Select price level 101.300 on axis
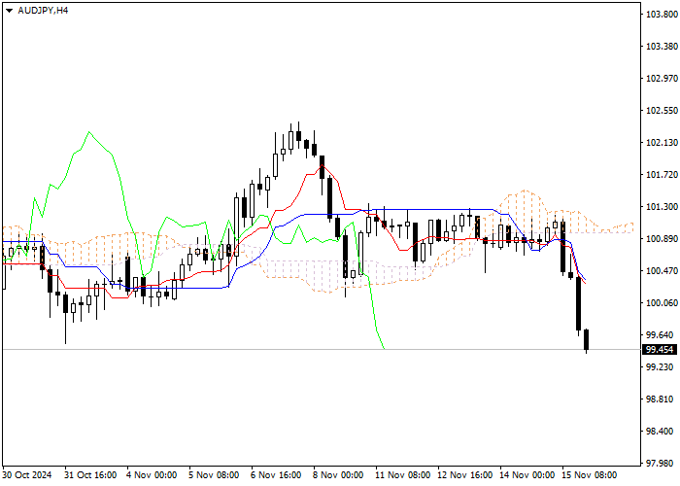This screenshot has width=680, height=486. (x=662, y=207)
